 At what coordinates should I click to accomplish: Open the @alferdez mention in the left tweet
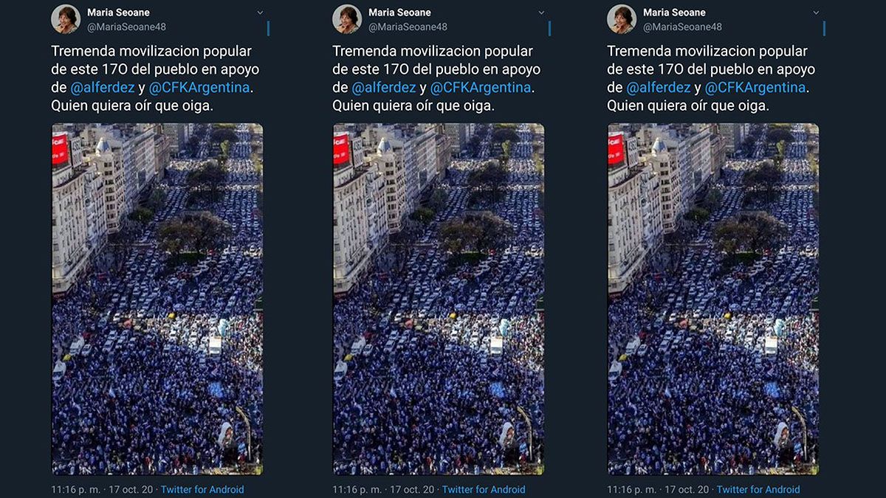point(104,89)
